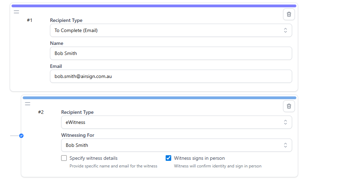Click the purple bar on recipient #1
This screenshot has height=181, width=347.
click(154, 6)
